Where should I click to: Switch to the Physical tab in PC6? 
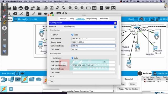coord(63,19)
